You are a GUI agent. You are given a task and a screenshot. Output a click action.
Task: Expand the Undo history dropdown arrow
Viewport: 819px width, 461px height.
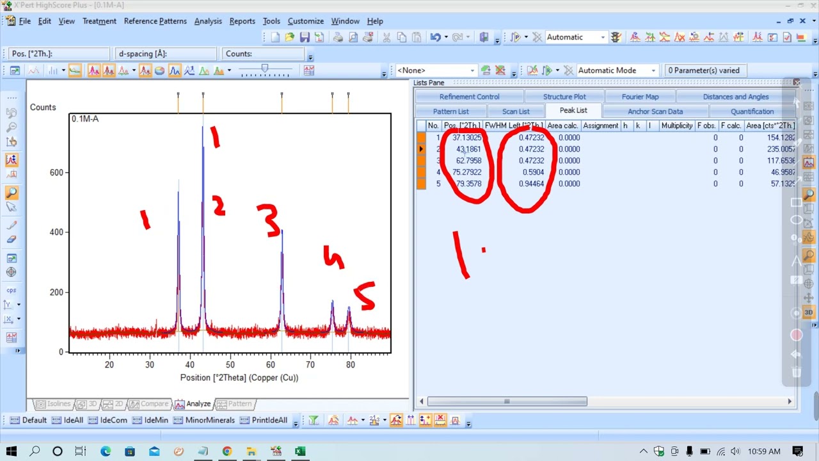pyautogui.click(x=446, y=37)
